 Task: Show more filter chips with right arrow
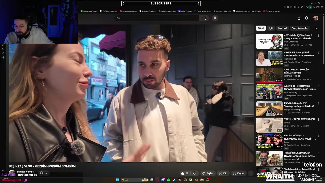[316, 28]
